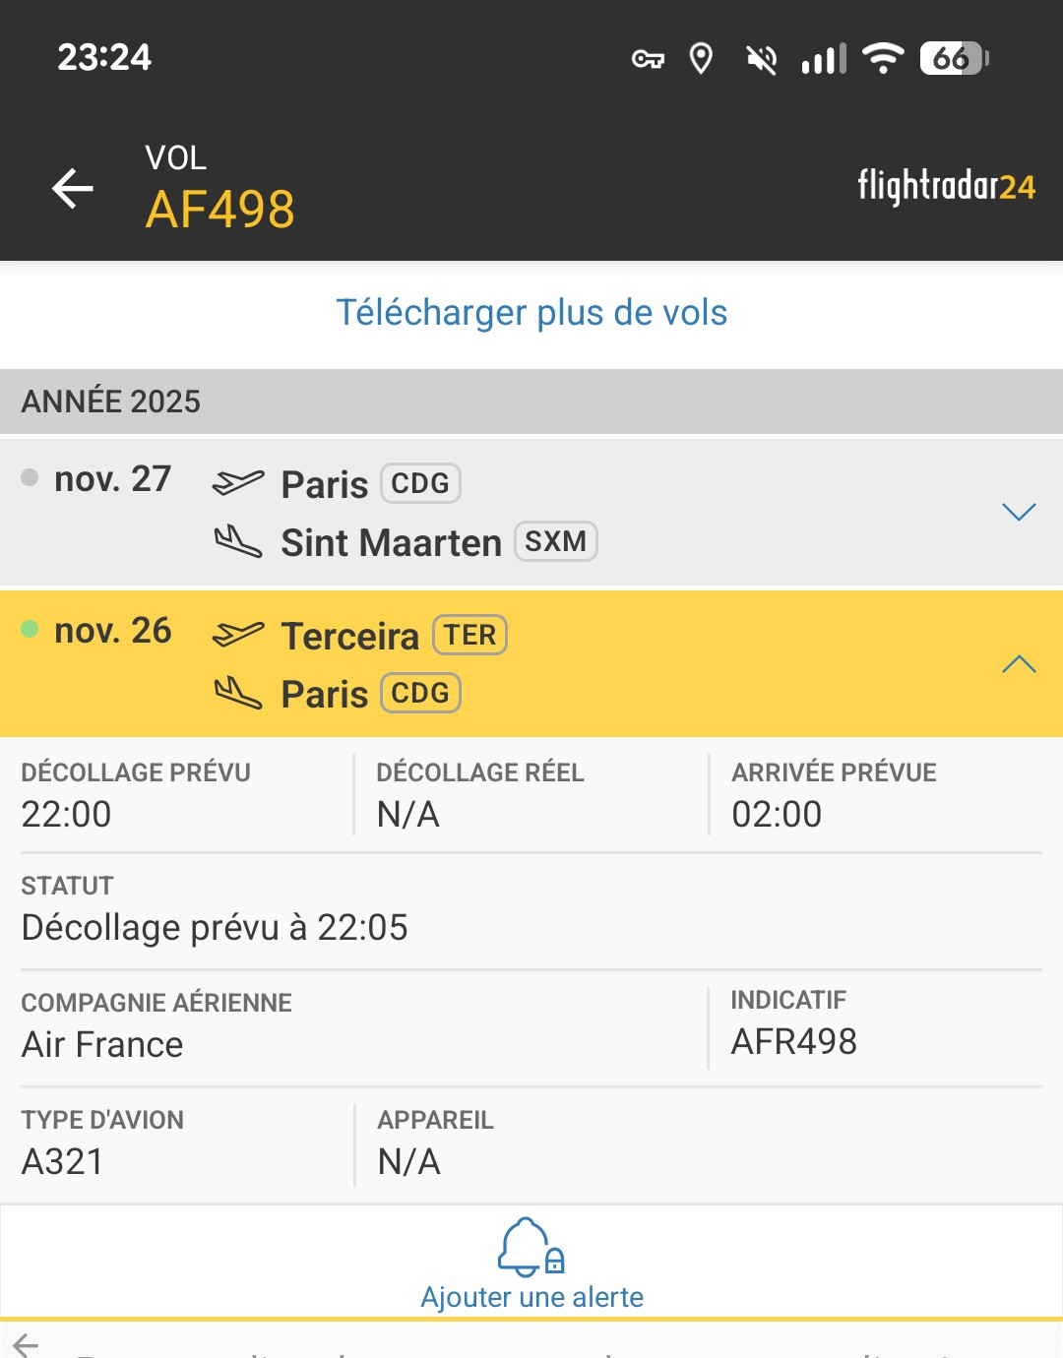Tap the takeoff plane icon beside Terceira

tap(238, 635)
